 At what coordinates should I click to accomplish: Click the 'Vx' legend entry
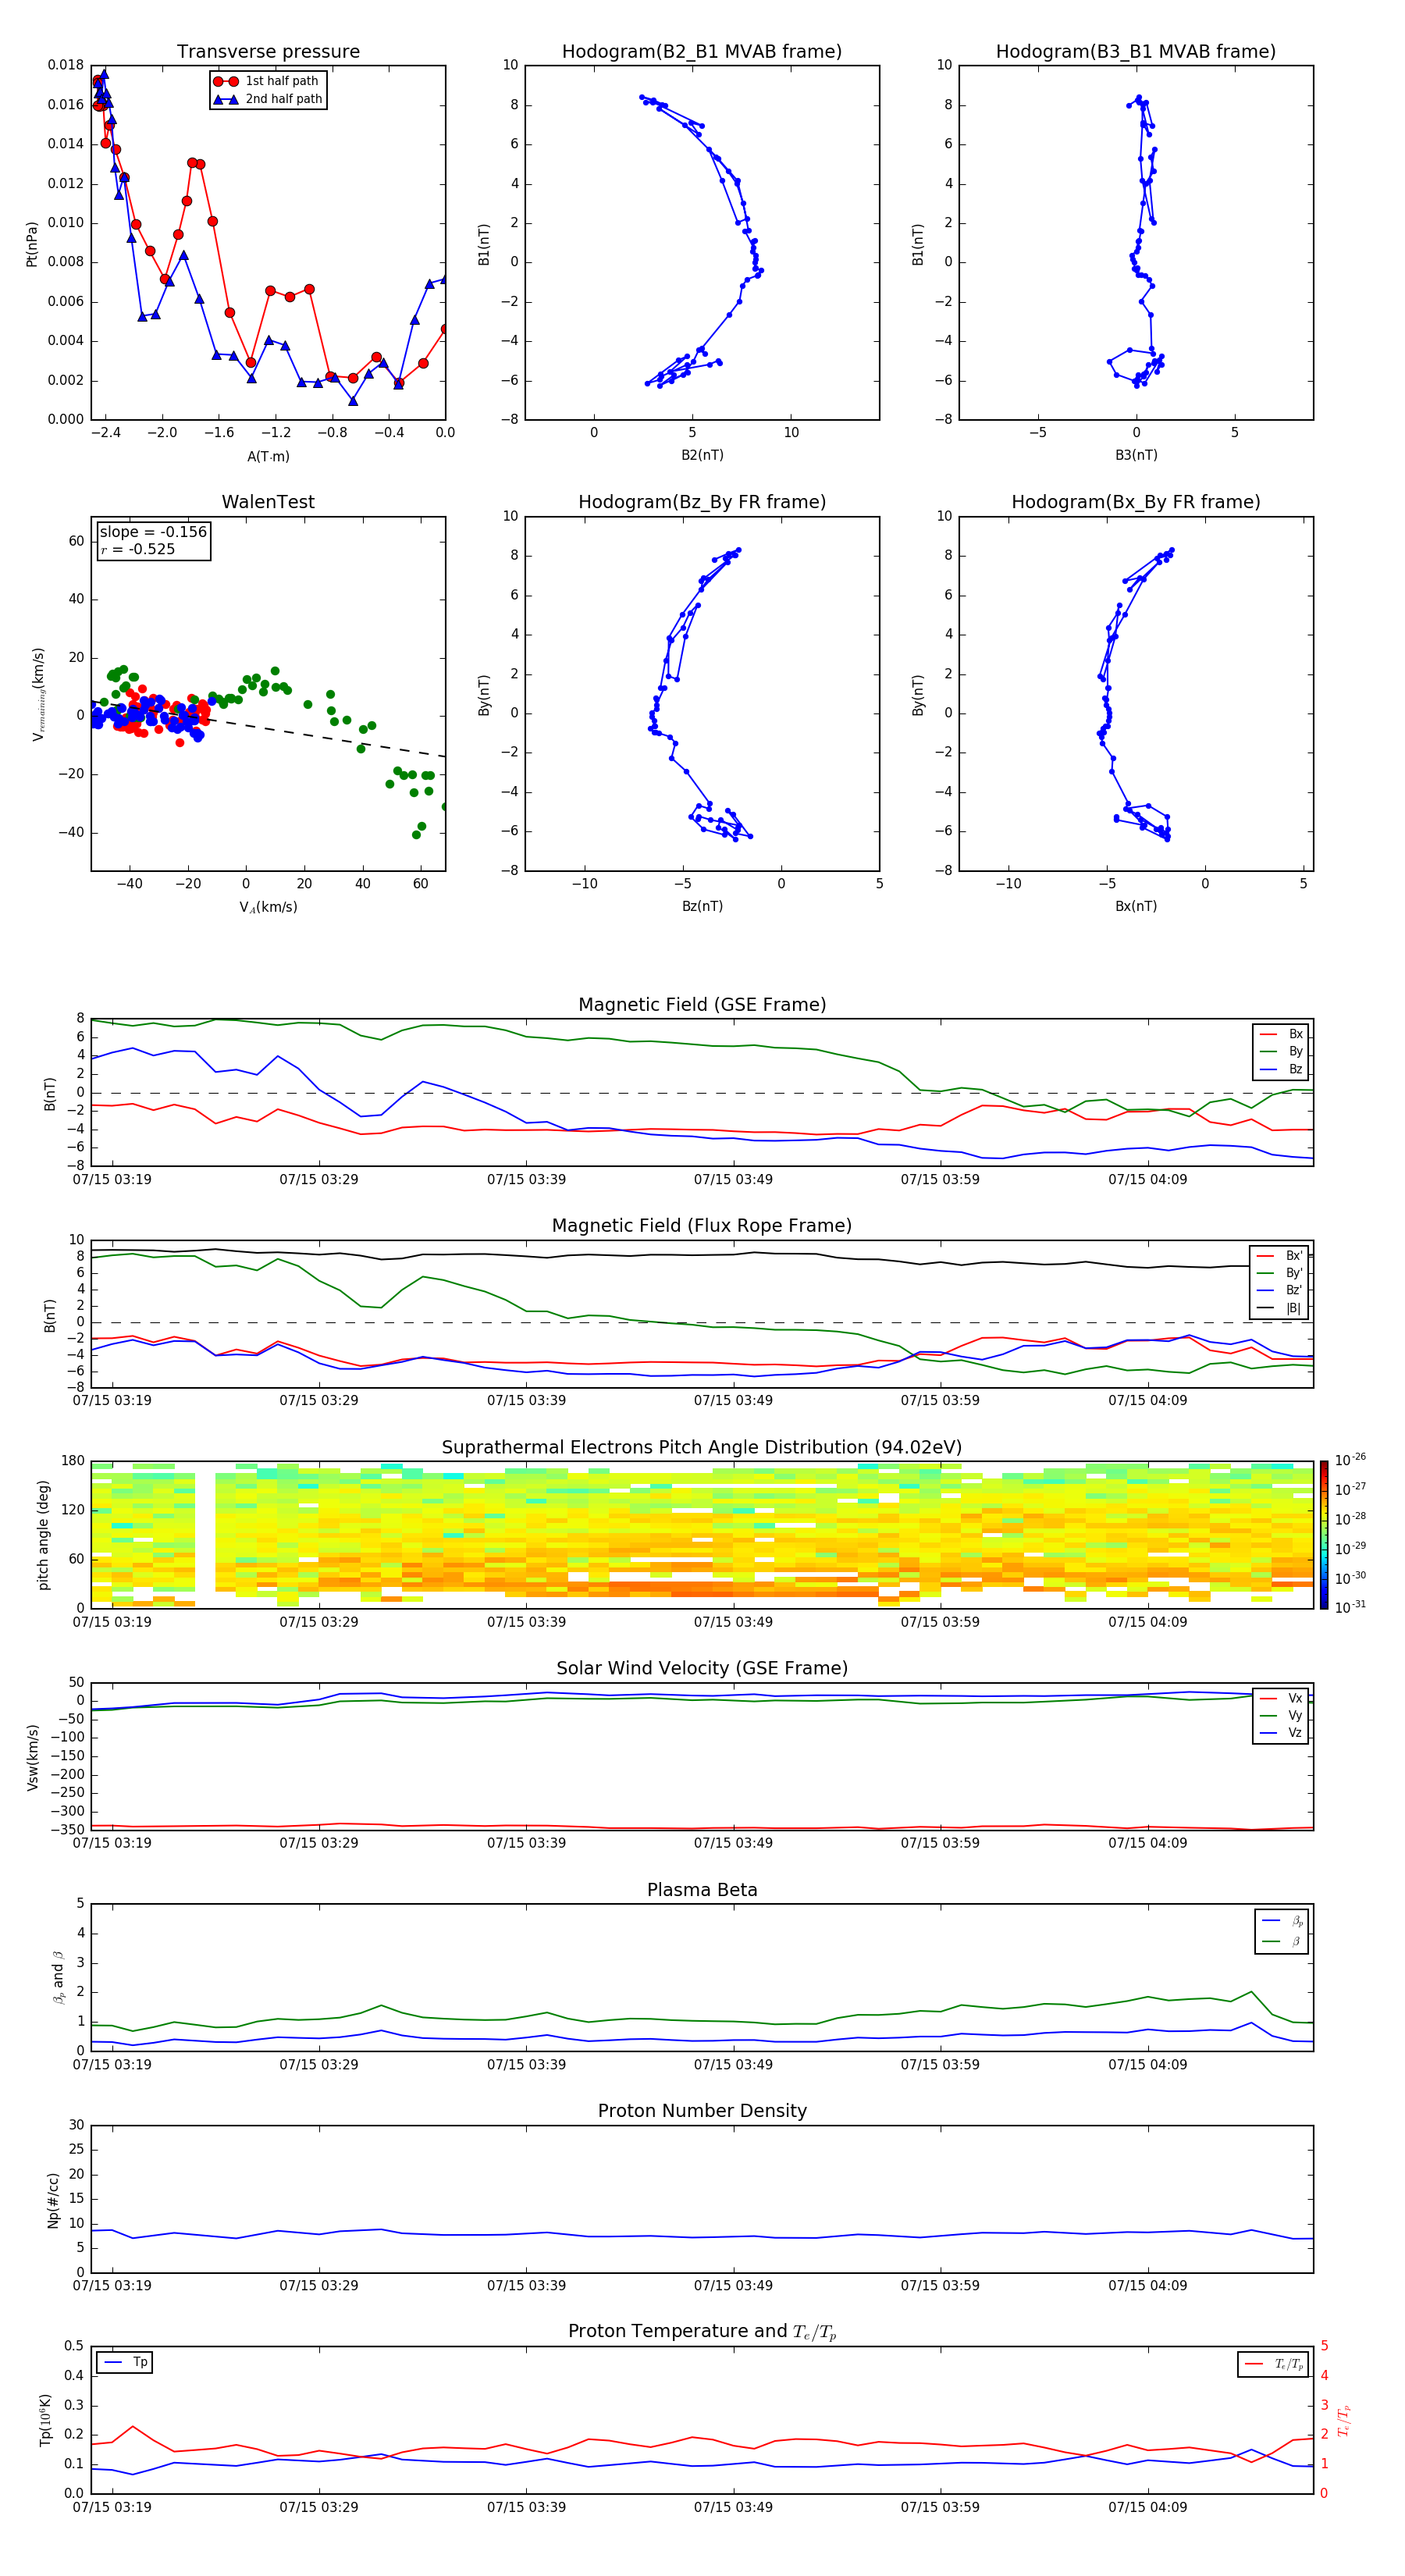pyautogui.click(x=1282, y=1698)
